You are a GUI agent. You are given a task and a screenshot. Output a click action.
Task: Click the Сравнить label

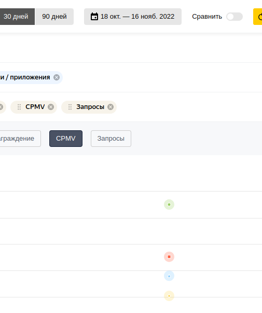coord(207,17)
